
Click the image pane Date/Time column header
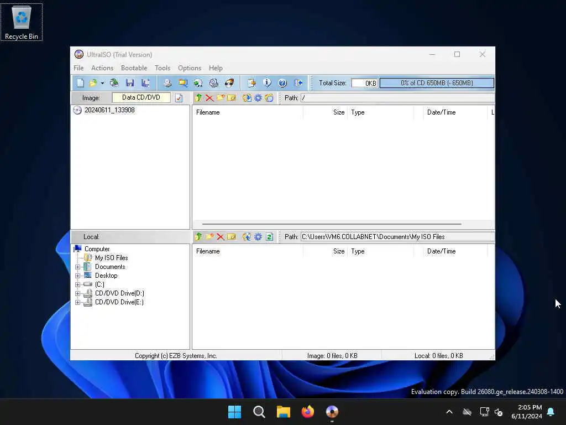click(x=455, y=112)
